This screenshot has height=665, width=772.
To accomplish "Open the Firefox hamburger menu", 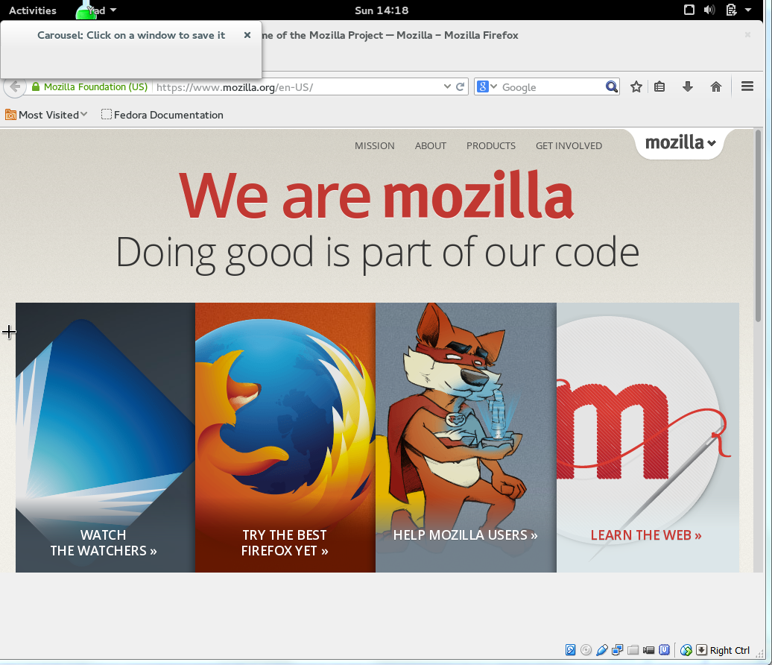I will point(747,86).
